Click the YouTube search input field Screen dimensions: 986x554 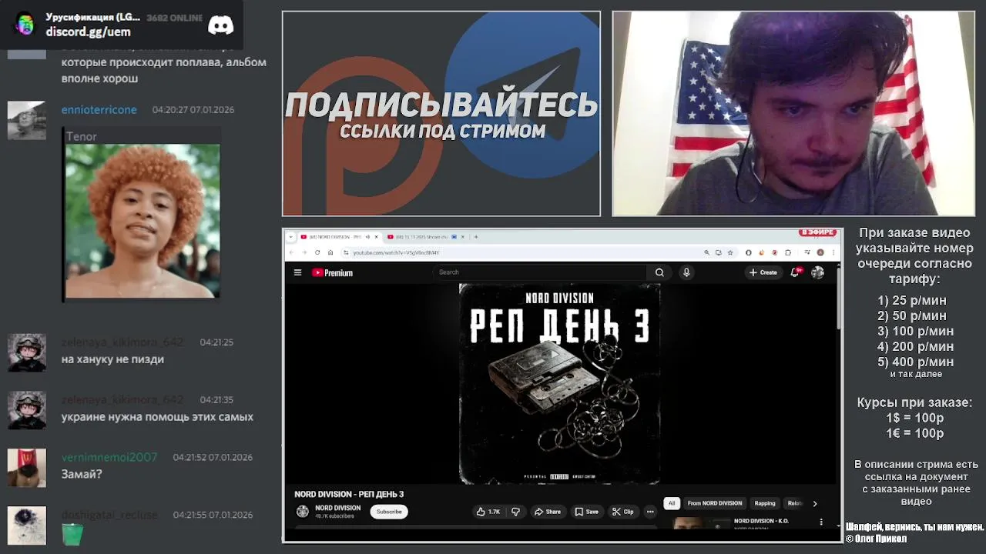tap(539, 272)
